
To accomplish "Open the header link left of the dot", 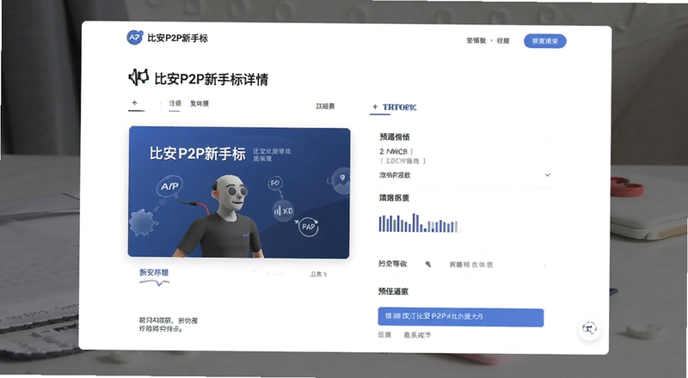I will coord(476,40).
